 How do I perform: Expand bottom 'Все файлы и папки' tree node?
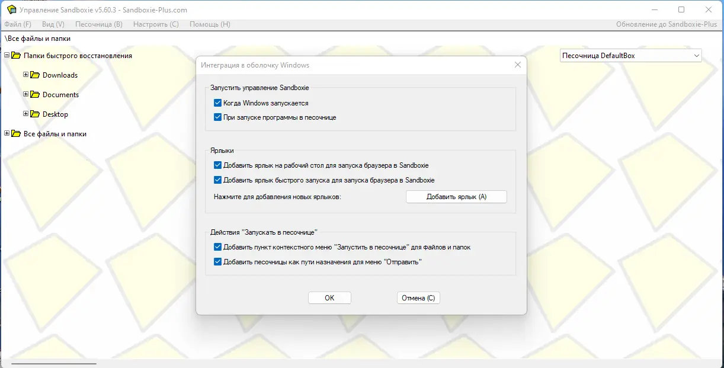(x=7, y=133)
